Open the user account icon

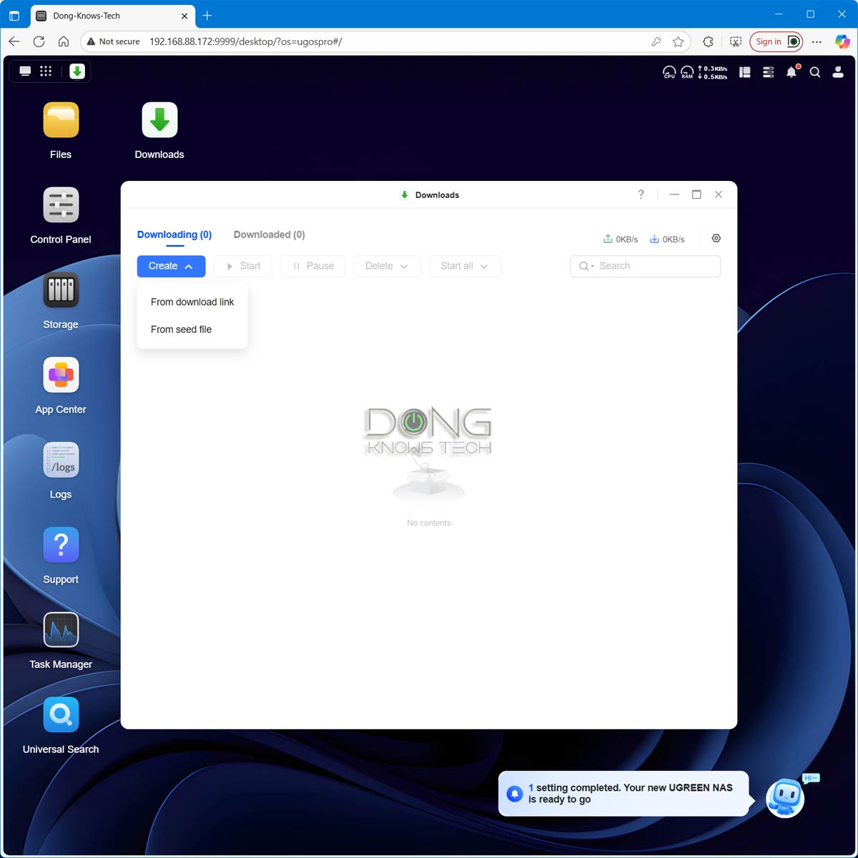click(x=838, y=71)
